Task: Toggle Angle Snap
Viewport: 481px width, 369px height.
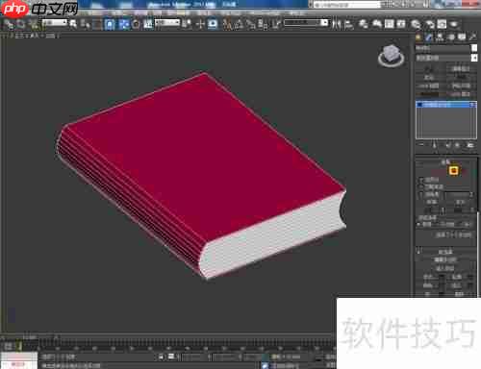Action: click(x=240, y=24)
